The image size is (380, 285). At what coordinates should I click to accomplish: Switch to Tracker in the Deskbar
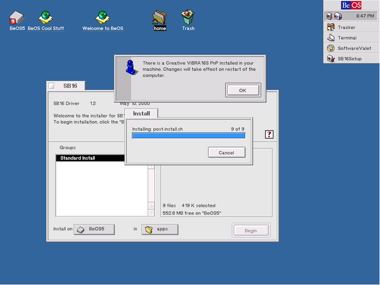point(351,27)
